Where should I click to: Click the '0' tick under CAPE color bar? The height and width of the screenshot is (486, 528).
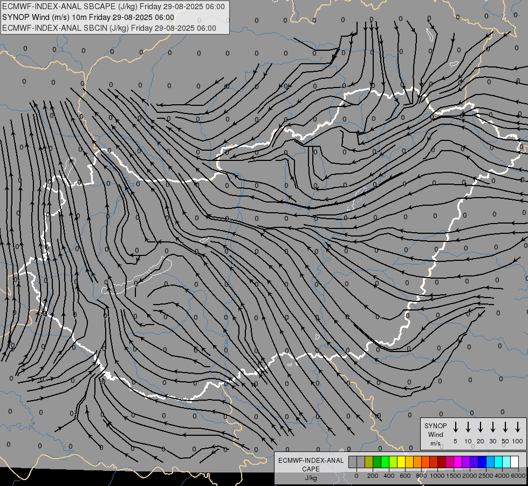pos(356,476)
